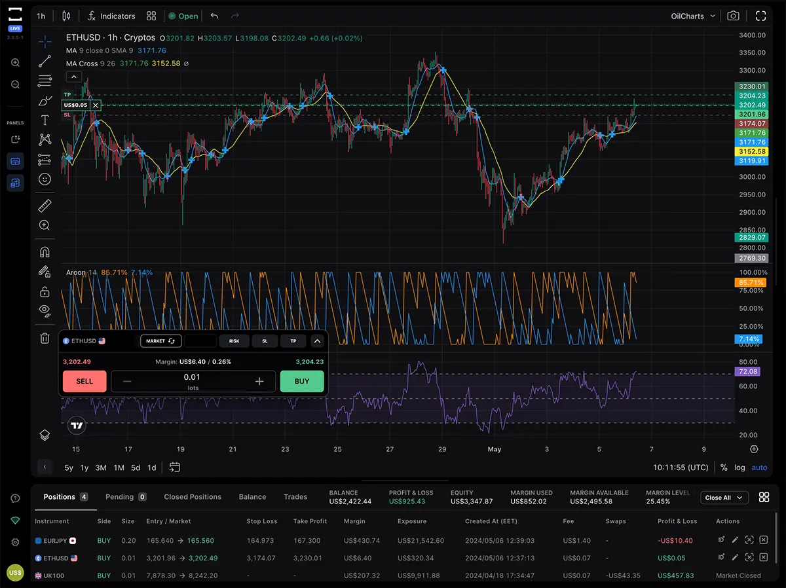The height and width of the screenshot is (588, 786).
Task: Click the trash icon to remove drawings
Action: (x=45, y=338)
